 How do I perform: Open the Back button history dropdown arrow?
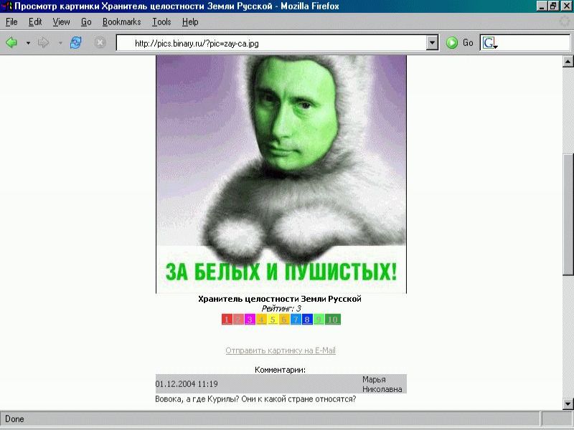tap(28, 43)
